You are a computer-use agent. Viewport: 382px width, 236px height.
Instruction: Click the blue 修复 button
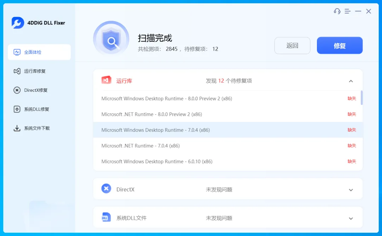340,46
